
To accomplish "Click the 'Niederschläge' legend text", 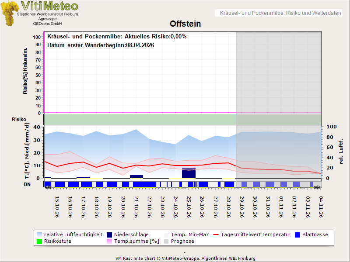I will click(131, 234).
